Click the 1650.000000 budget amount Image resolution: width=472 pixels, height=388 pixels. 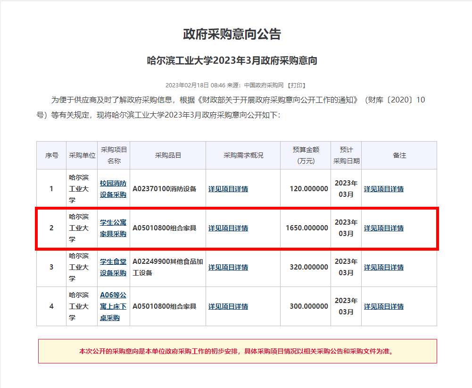[x=307, y=228]
